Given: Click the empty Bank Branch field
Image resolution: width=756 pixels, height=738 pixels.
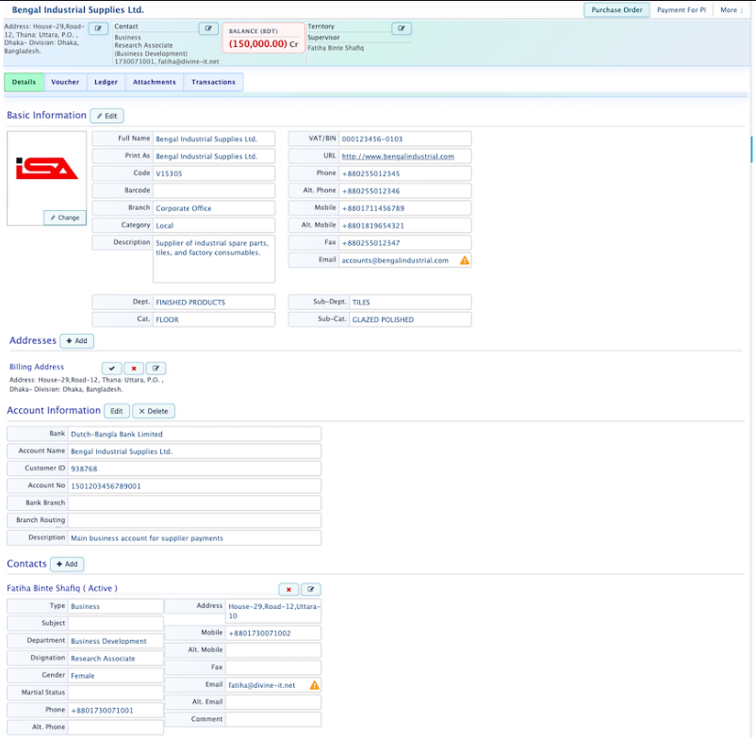Looking at the screenshot, I should 194,502.
